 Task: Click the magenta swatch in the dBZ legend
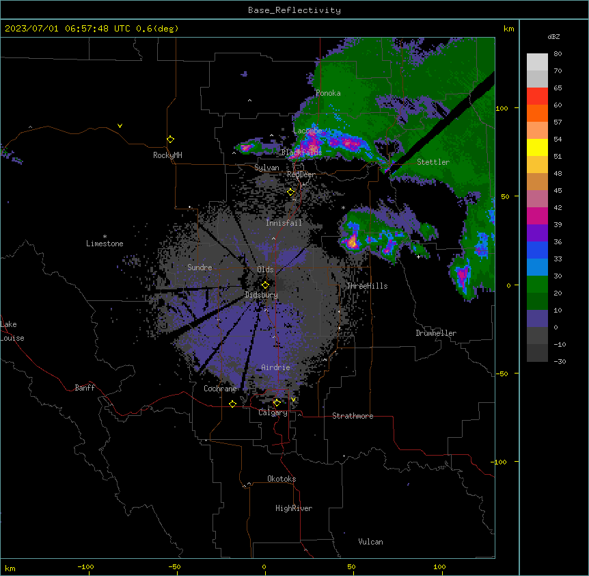[x=537, y=215]
